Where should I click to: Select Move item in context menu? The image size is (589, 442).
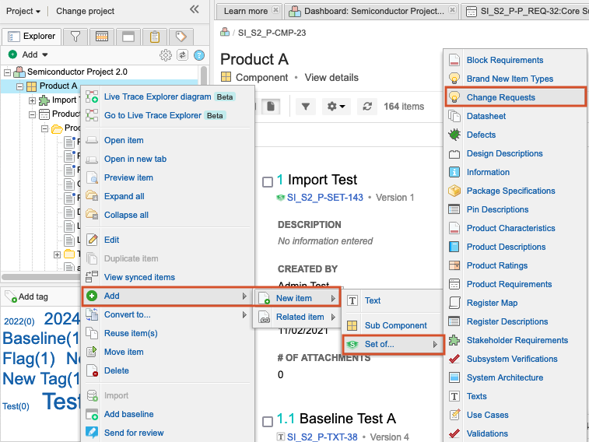(124, 352)
